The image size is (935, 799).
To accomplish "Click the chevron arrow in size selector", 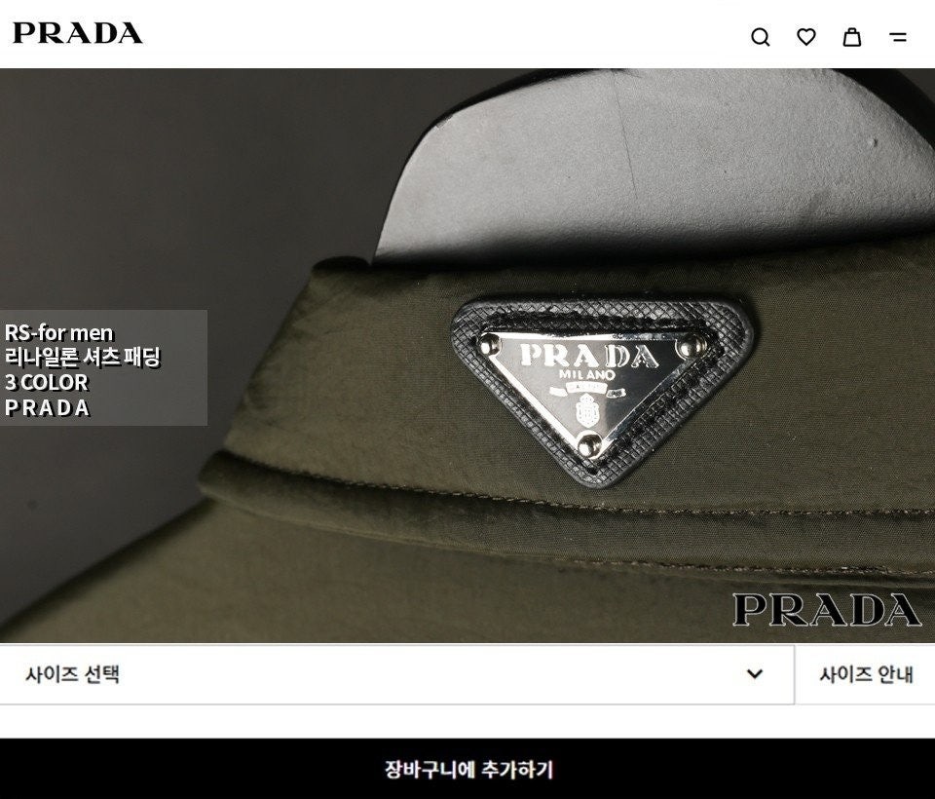I will coord(755,673).
